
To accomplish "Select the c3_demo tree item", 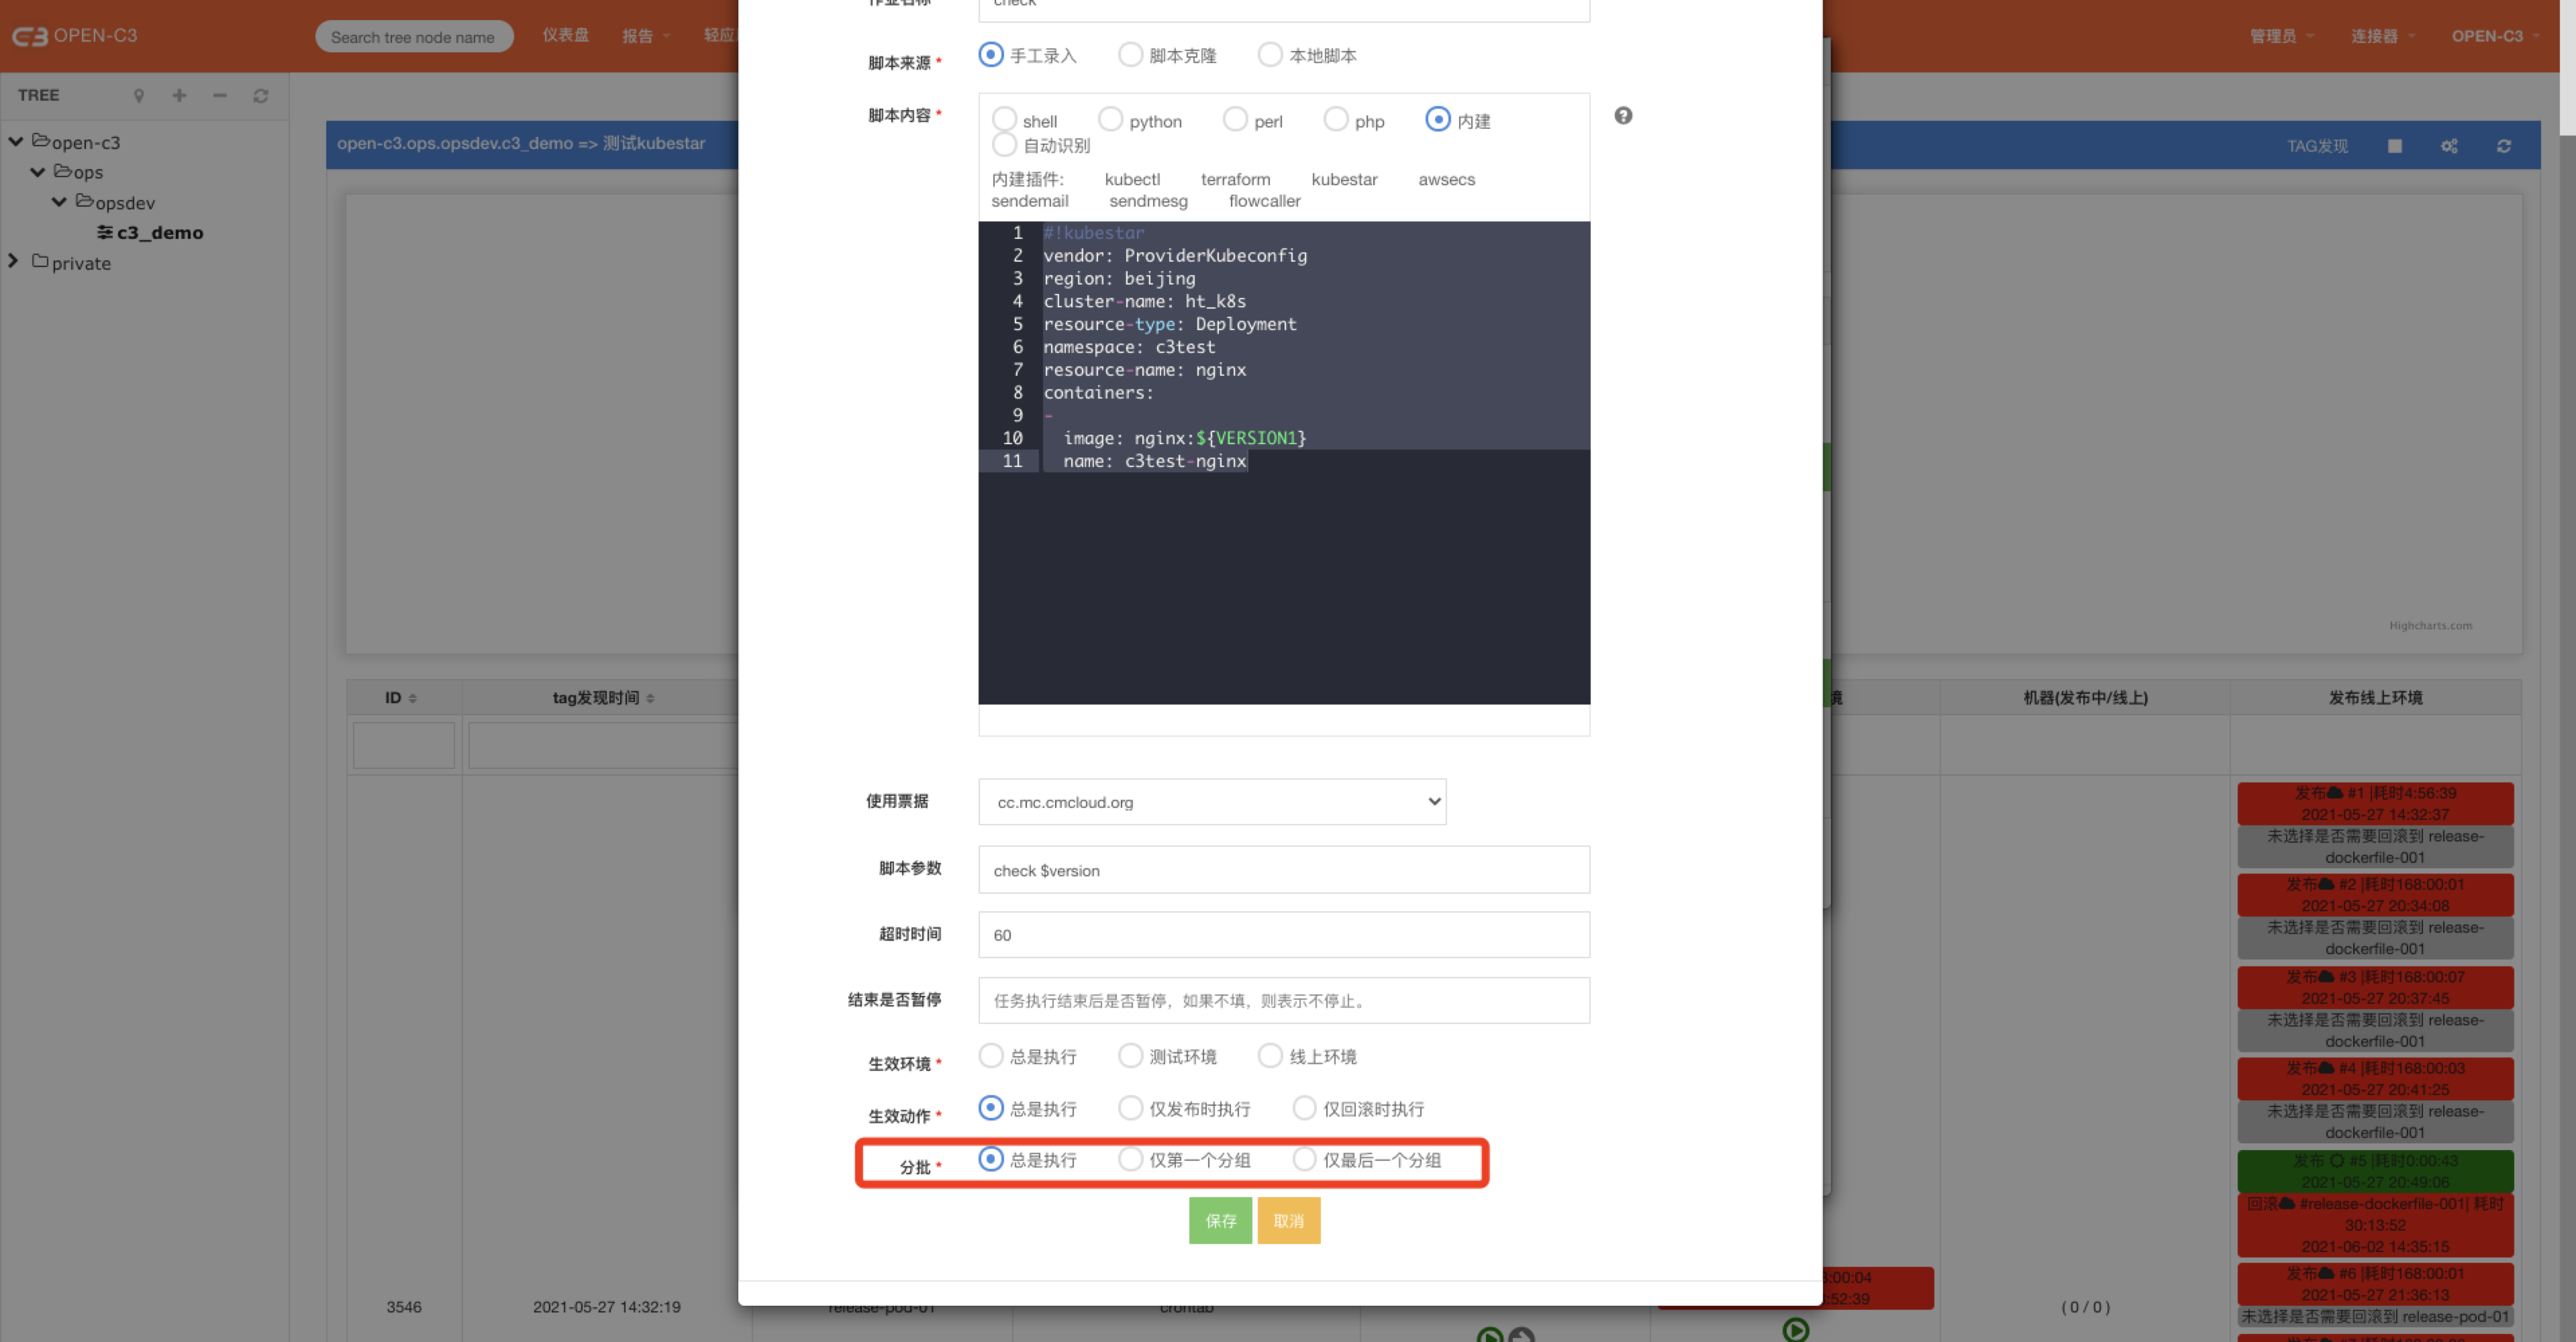I will [x=159, y=233].
